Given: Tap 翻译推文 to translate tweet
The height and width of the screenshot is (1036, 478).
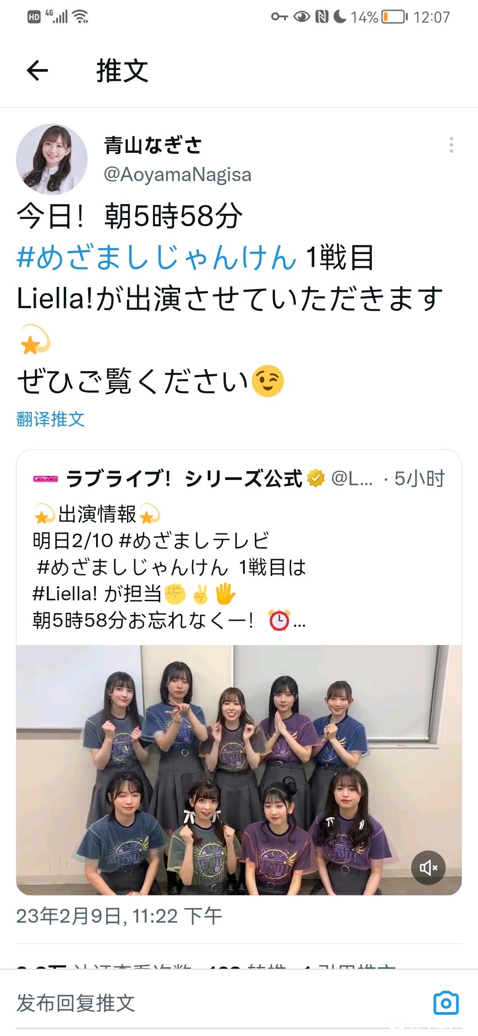Looking at the screenshot, I should pos(50,419).
